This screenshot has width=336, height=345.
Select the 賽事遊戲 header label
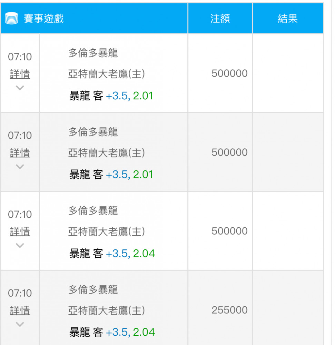click(43, 19)
